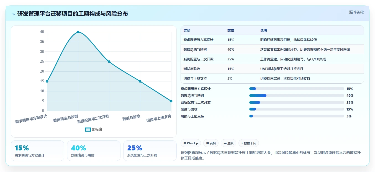375x172 pixels.
Task: Click the description 工作流重建、自动化规则编写、与CI/CD集成
Action: pos(293,59)
